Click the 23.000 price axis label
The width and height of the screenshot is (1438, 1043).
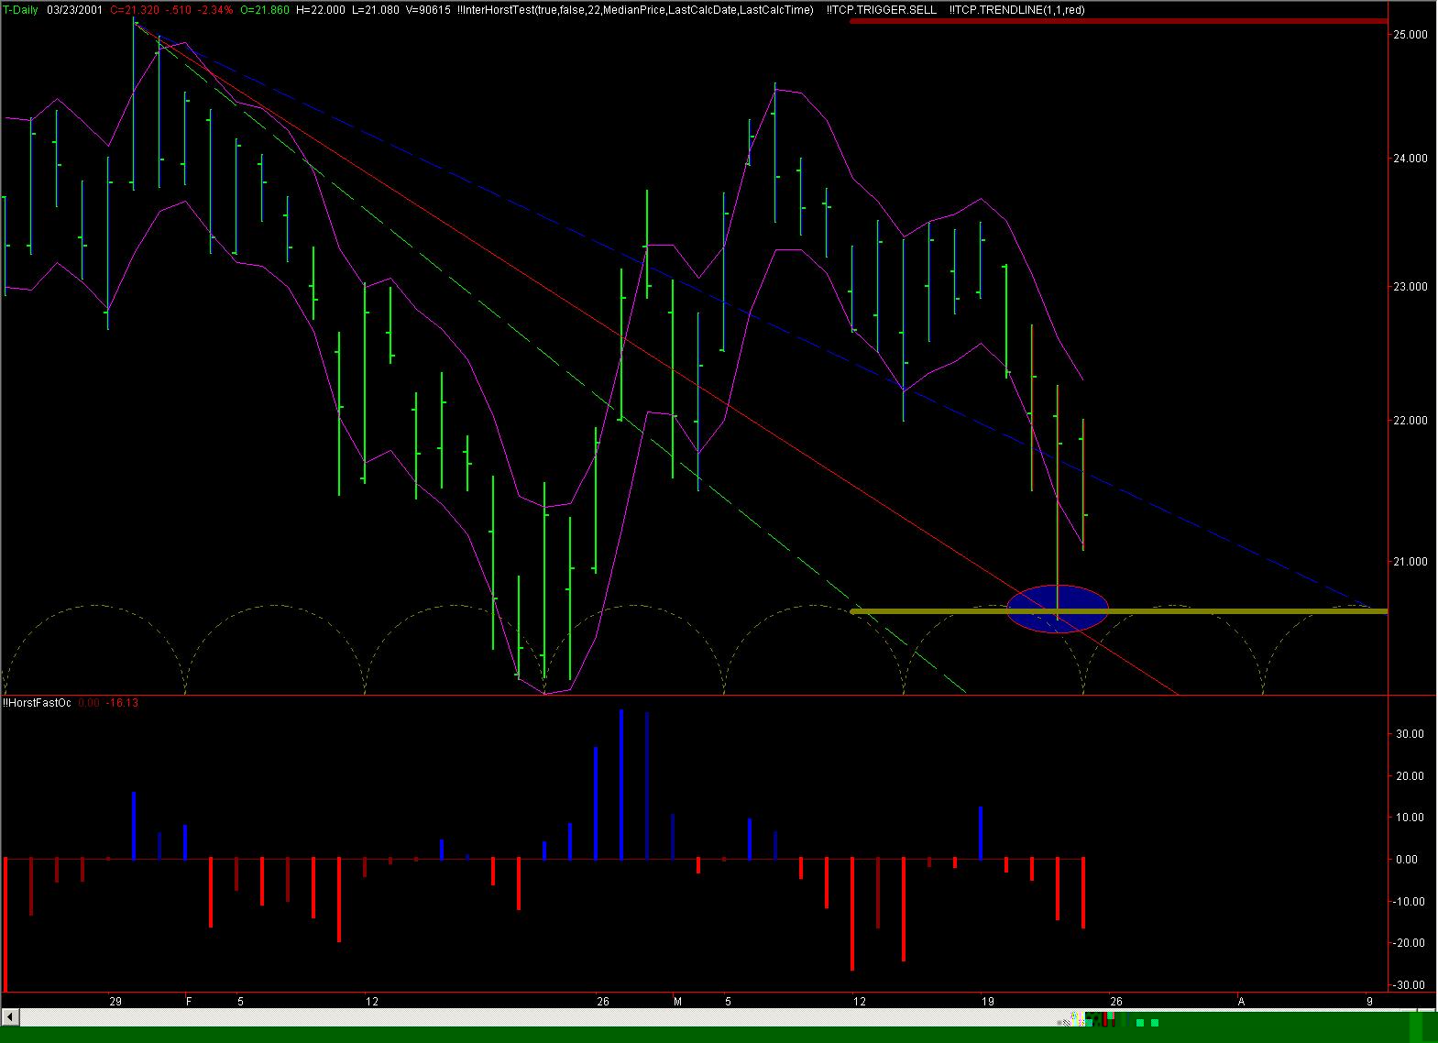tap(1411, 287)
